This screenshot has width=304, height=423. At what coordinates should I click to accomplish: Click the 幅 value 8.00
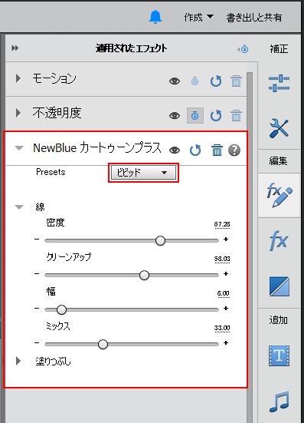click(x=224, y=293)
